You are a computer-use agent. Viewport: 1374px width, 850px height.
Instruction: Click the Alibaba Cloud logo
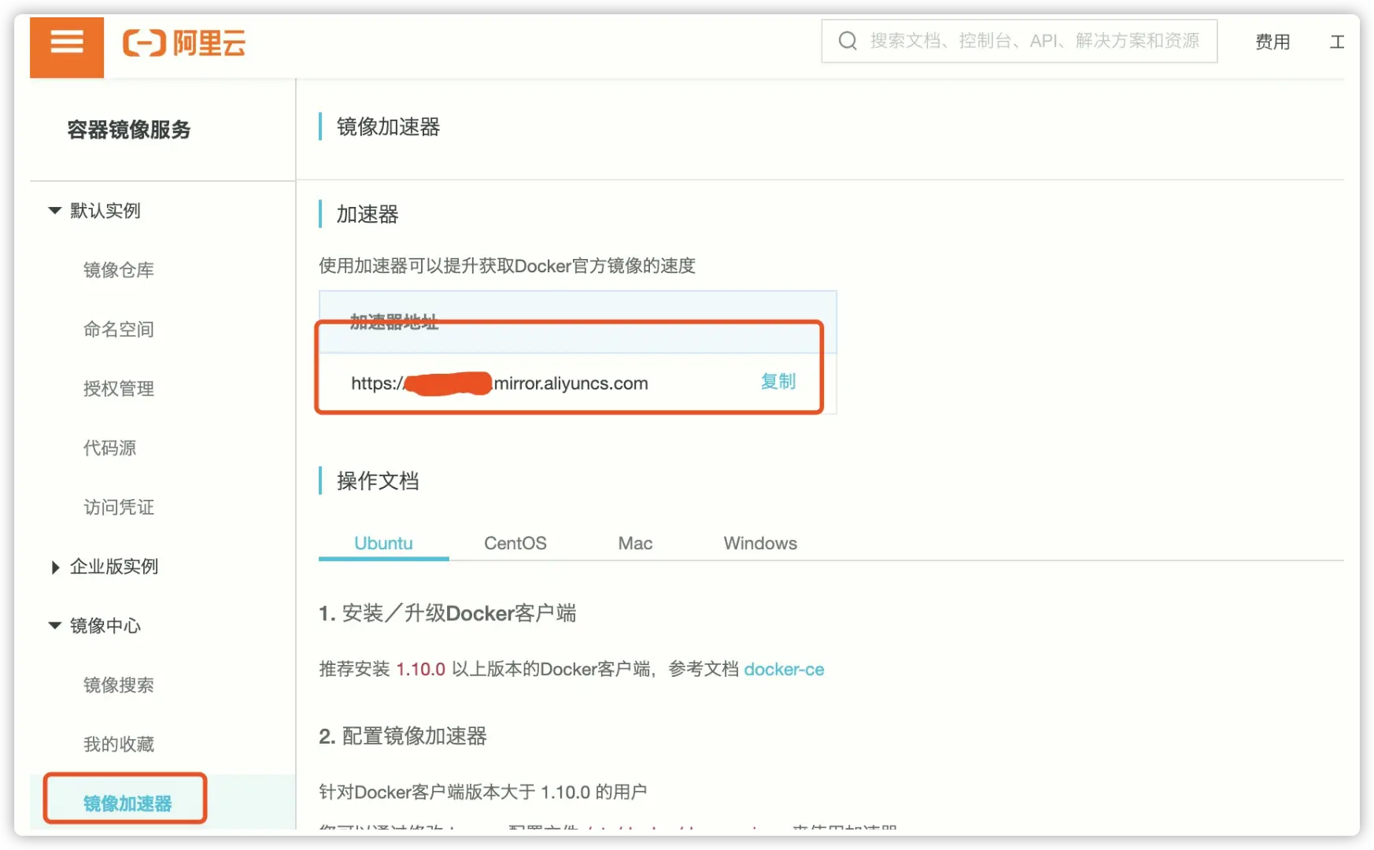pyautogui.click(x=184, y=42)
